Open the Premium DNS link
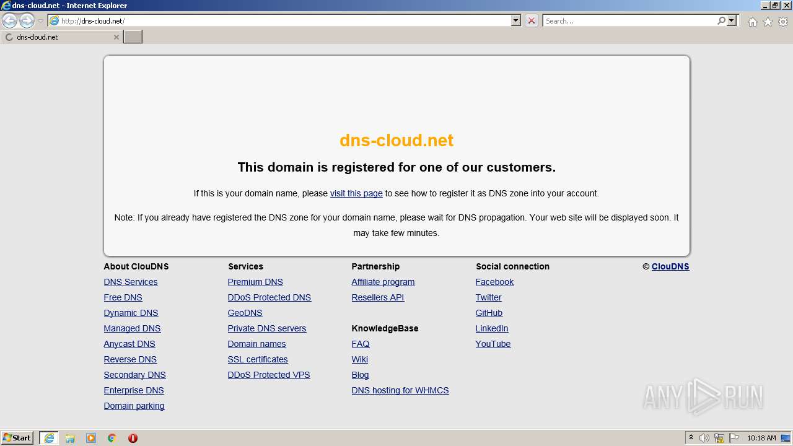The height and width of the screenshot is (446, 793). pos(255,282)
